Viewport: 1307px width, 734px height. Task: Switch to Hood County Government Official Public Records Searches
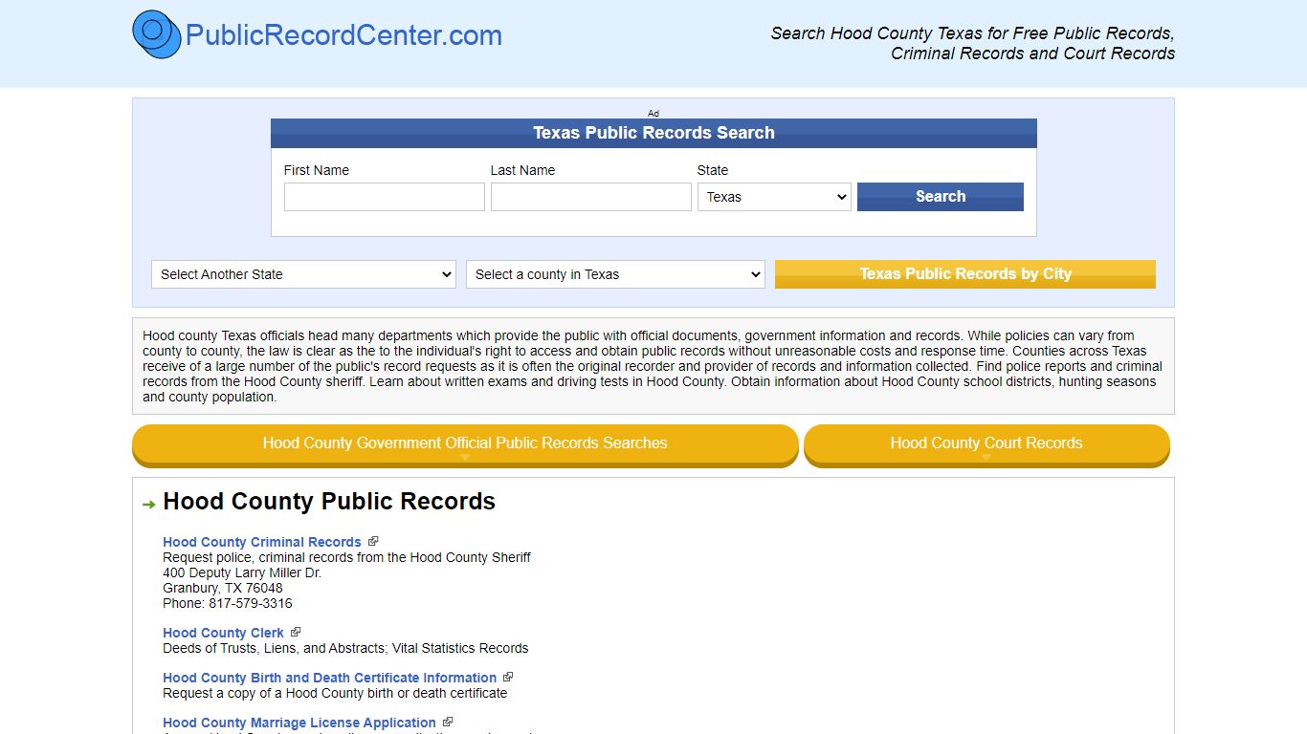(x=465, y=444)
